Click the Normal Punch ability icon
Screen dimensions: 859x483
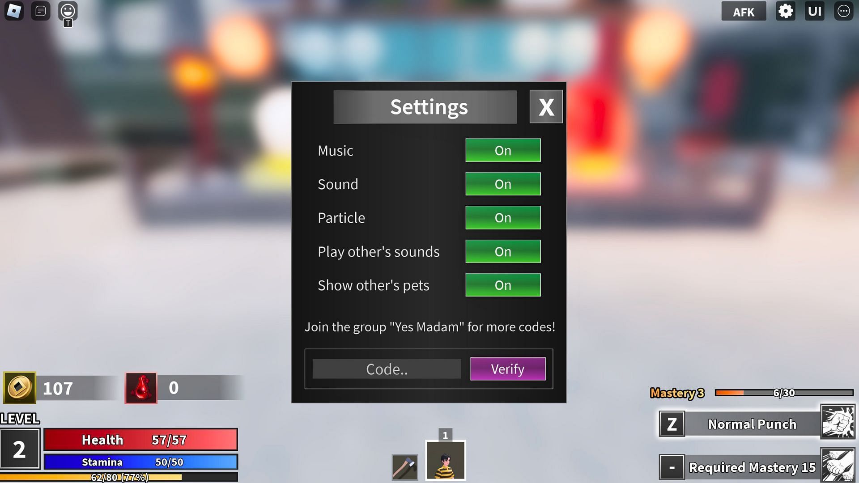click(x=838, y=424)
